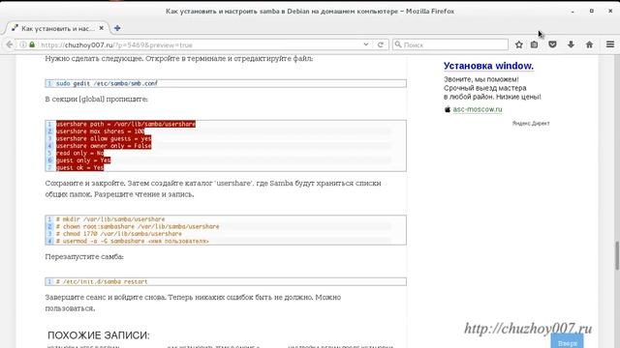Click "guest ok = Yes" code line

coord(79,167)
